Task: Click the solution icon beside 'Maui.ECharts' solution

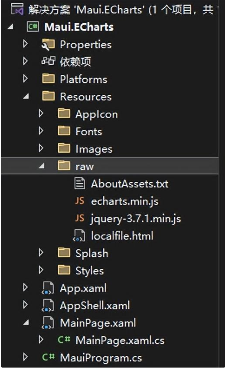Action: pyautogui.click(x=17, y=9)
